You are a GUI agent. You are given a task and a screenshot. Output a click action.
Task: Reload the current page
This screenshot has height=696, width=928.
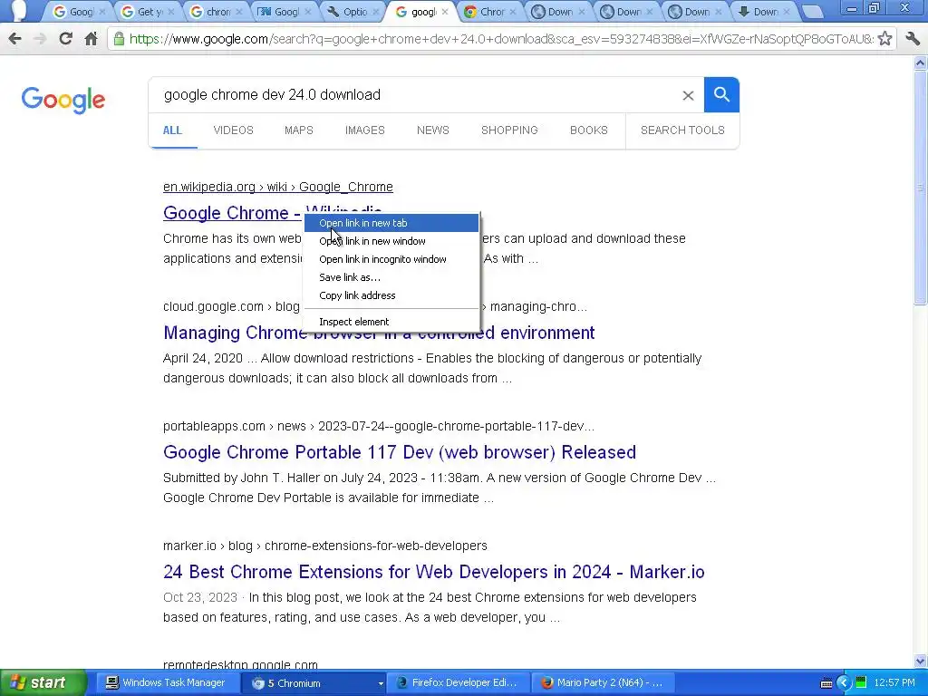coord(65,39)
